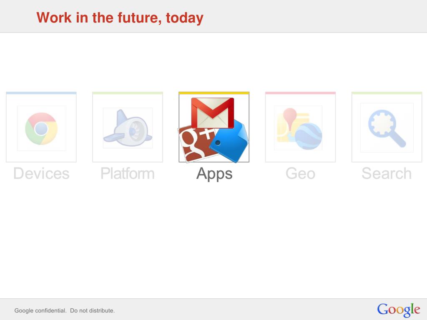This screenshot has height=320, width=427.
Task: Click the App Engine airplane icon
Action: click(x=128, y=128)
